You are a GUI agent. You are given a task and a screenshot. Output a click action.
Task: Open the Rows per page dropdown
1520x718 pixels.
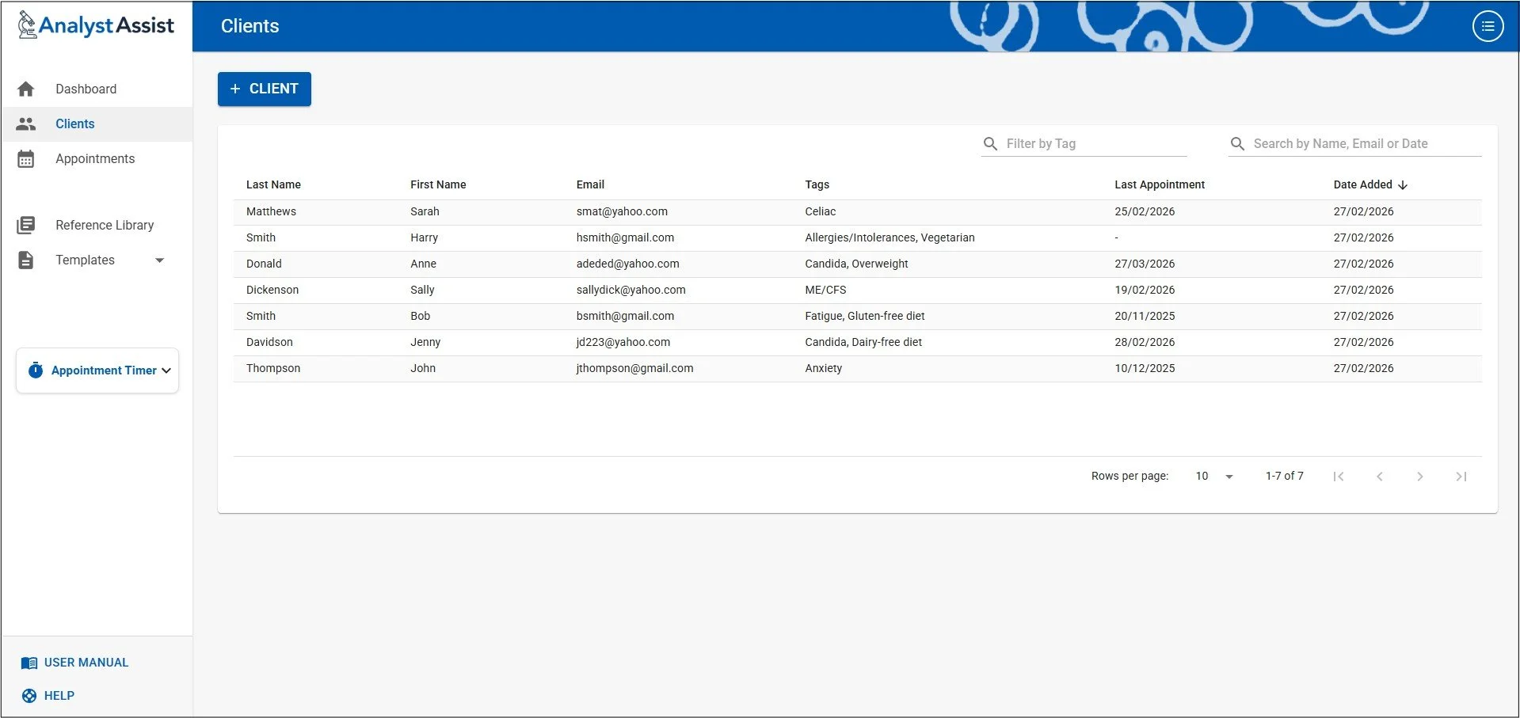1213,476
